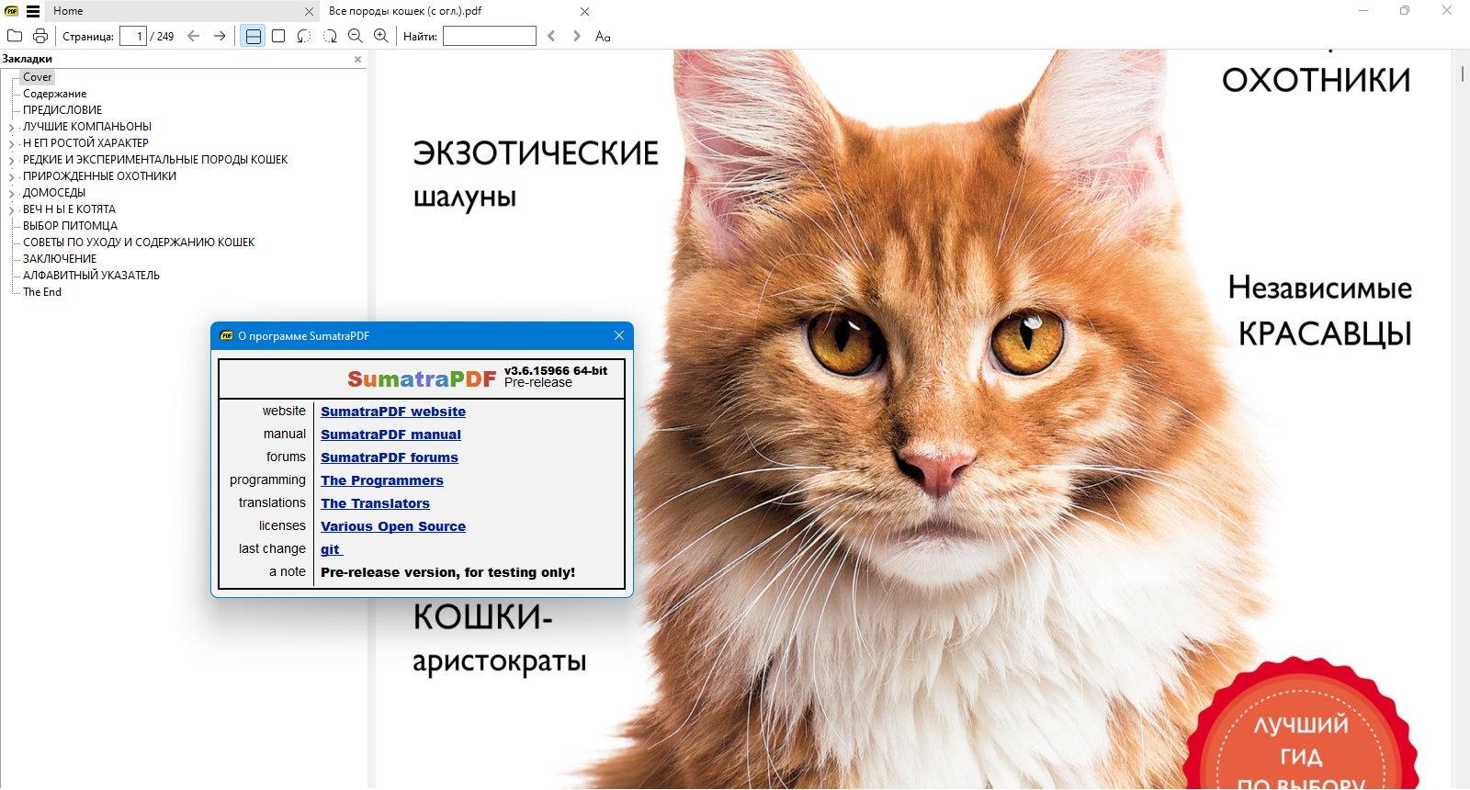Open the SumatraPDF website link
Screen dimensions: 1470x790
tap(393, 412)
